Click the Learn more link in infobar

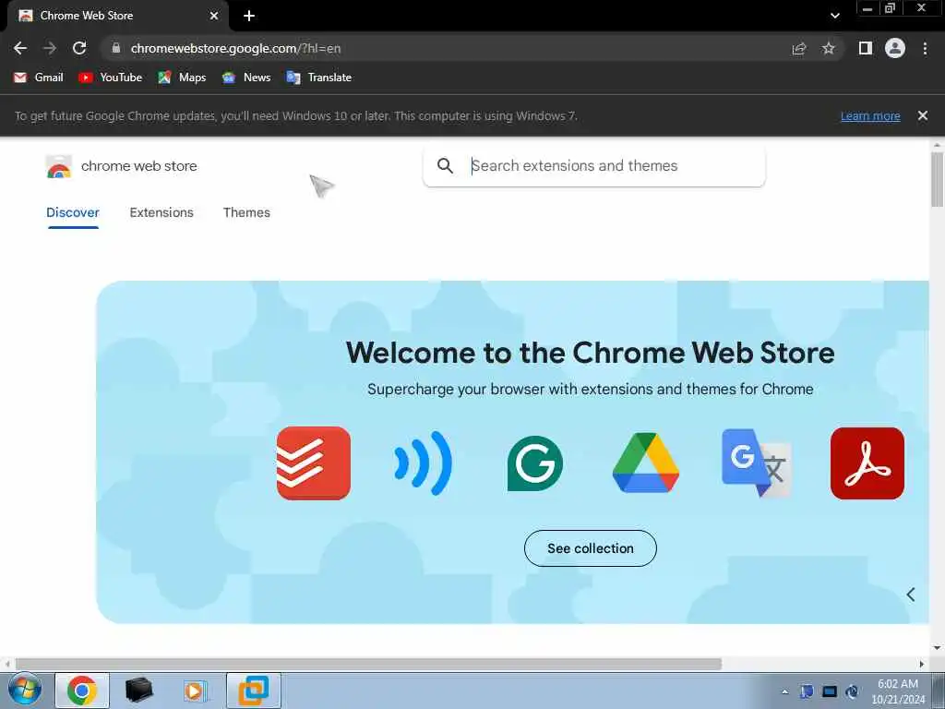coord(870,115)
